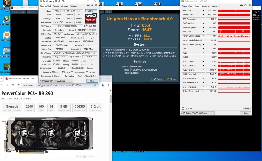Expand VDDC Power In dropdown
The width and height of the screenshot is (262, 161).
point(203,70)
